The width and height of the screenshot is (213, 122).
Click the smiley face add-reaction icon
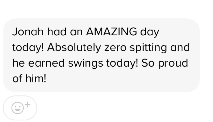[x=17, y=108]
